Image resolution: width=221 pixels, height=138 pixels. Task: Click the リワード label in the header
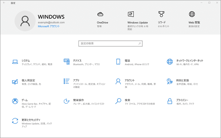(162, 22)
